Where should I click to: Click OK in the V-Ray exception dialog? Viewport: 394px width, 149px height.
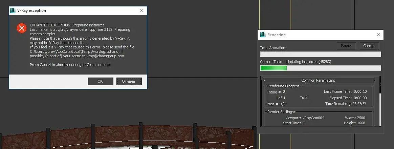[x=100, y=81]
